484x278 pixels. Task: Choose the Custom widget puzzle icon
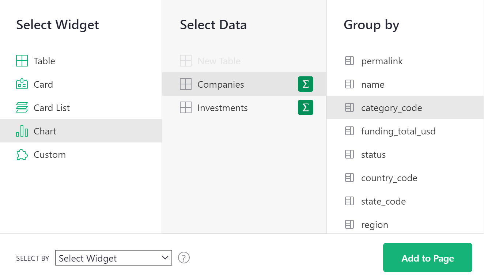(x=22, y=155)
